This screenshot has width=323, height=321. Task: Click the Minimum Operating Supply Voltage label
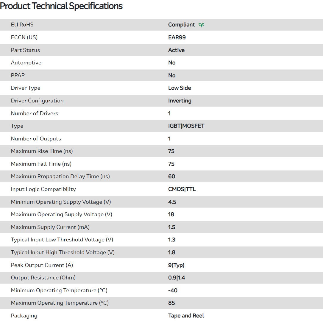pyautogui.click(x=61, y=202)
